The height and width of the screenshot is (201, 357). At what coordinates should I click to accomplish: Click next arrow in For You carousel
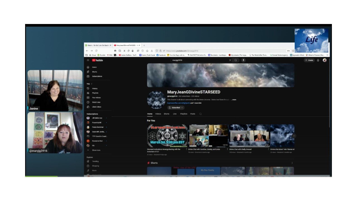[294, 136]
